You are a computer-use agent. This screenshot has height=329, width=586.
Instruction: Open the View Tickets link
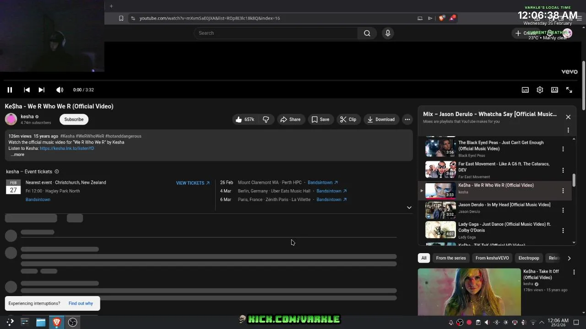pos(193,183)
